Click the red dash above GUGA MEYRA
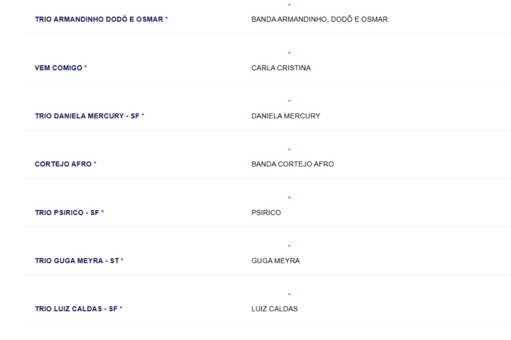Viewport: 511px width, 340px height. [x=289, y=246]
